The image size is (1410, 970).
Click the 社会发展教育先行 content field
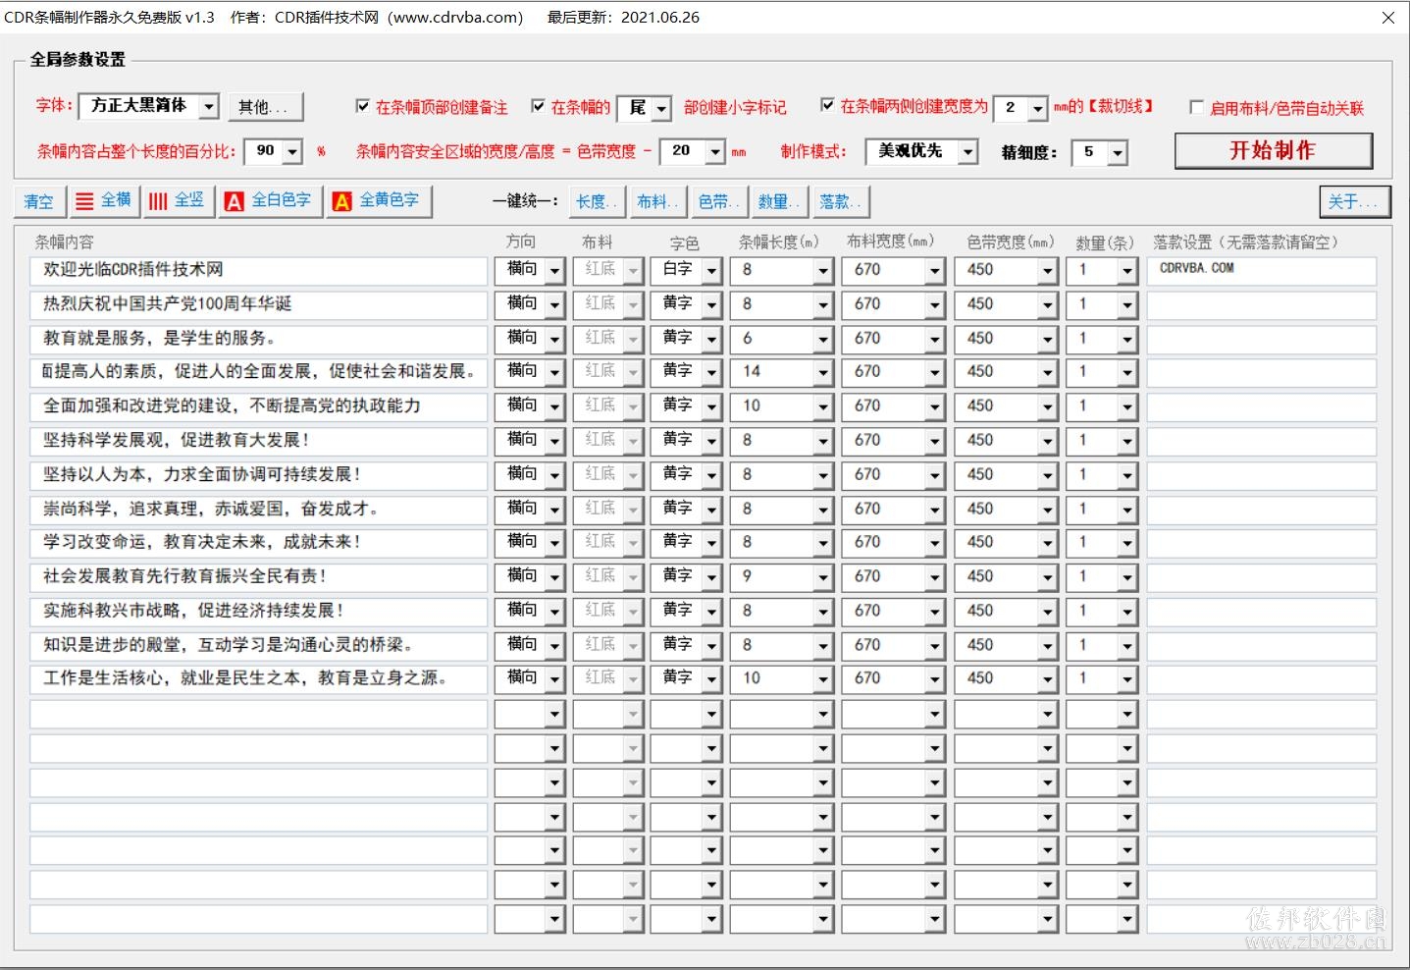coord(259,577)
